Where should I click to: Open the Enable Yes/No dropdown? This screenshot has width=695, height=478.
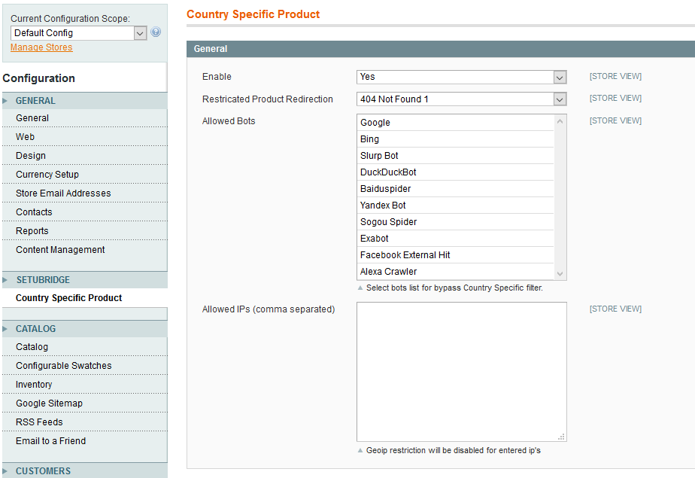(460, 77)
